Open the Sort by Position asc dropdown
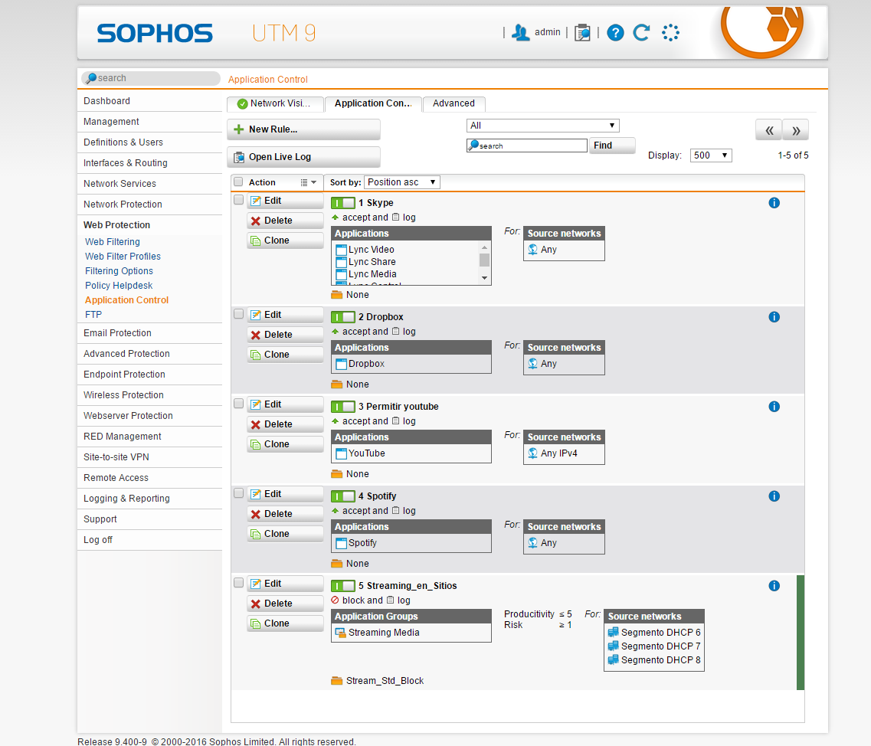871x746 pixels. click(x=402, y=182)
